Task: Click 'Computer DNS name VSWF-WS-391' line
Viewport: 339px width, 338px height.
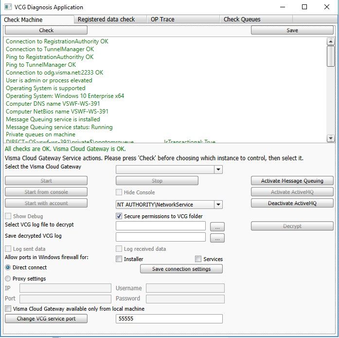Action: click(x=53, y=104)
